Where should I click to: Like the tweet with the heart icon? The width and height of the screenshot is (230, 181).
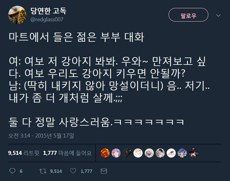click(73, 171)
